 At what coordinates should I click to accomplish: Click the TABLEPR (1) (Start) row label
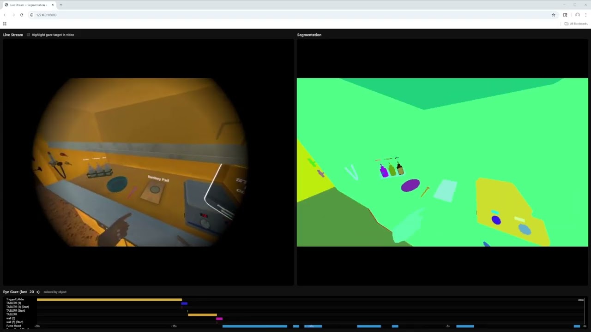18,307
